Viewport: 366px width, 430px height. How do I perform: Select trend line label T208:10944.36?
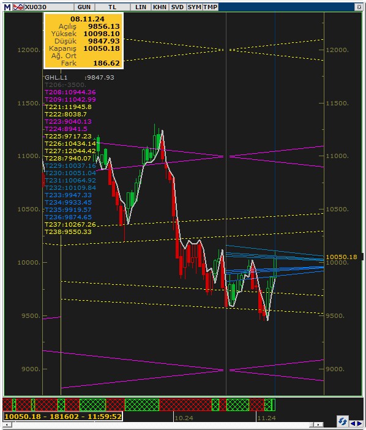click(70, 92)
